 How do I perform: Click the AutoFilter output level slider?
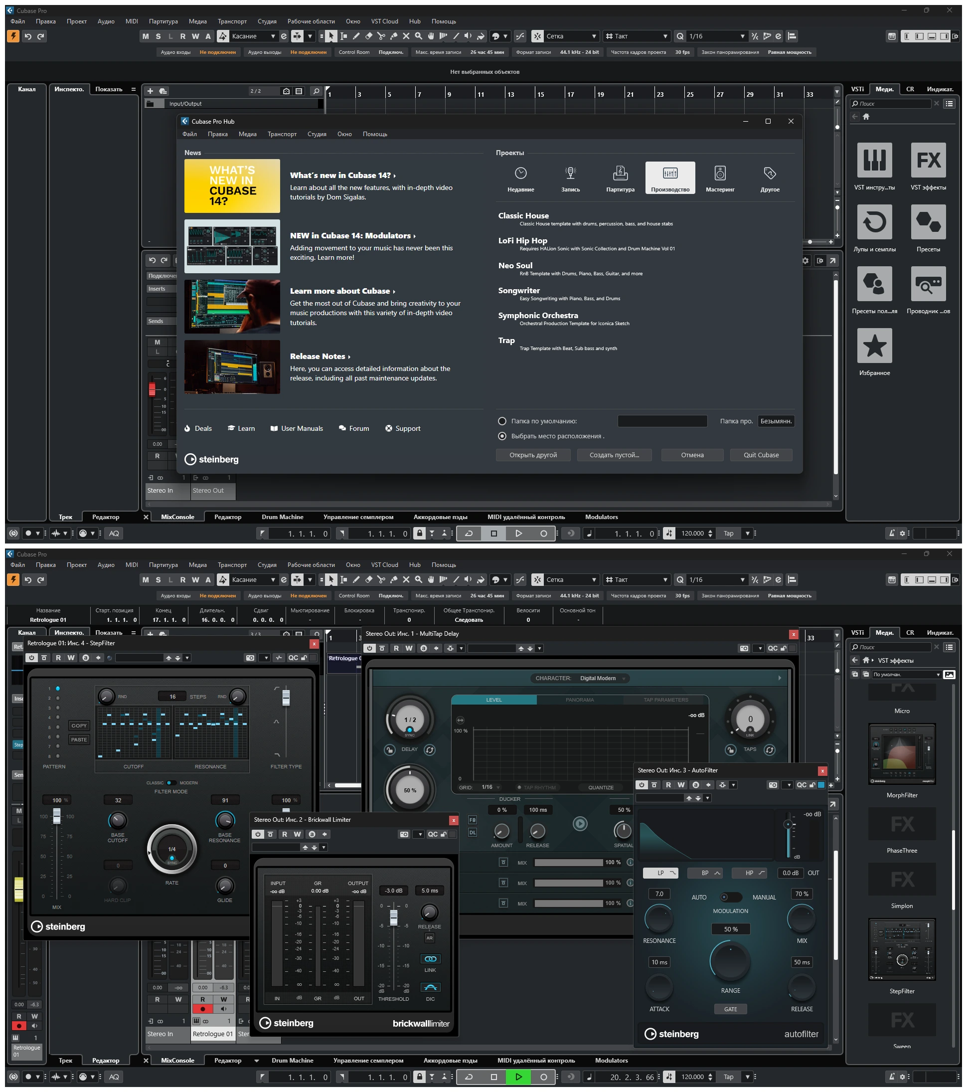(788, 825)
